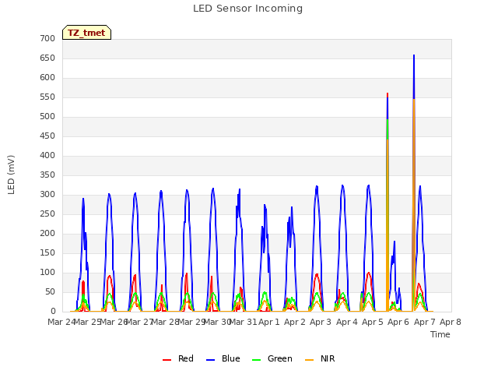Click the 350 y-axis tick label
Viewport: 498px width, 374px height.
(x=47, y=175)
